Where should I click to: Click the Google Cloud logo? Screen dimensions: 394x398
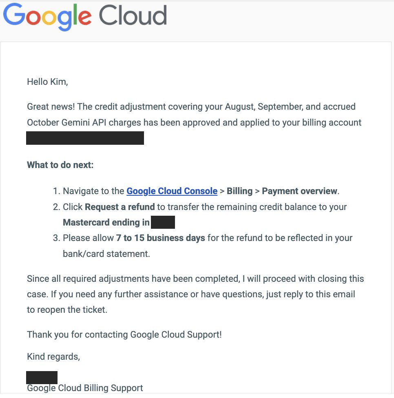85,16
